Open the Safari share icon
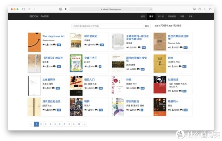Image resolution: width=222 pixels, height=141 pixels. point(200,9)
